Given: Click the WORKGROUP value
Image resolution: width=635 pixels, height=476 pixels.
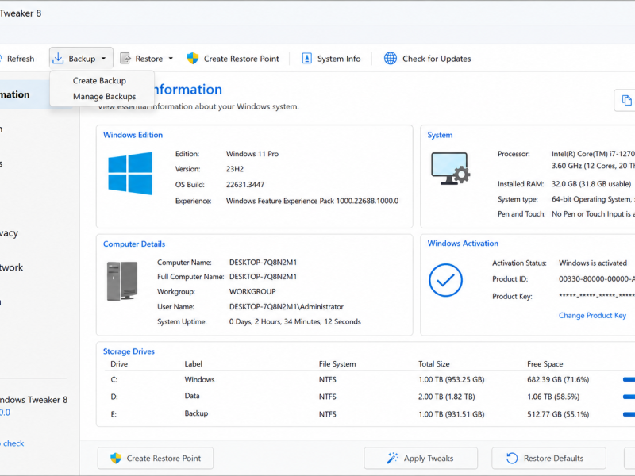Looking at the screenshot, I should click(252, 291).
